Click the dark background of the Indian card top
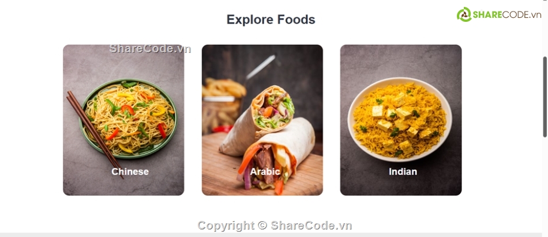548x237 pixels. point(401,59)
